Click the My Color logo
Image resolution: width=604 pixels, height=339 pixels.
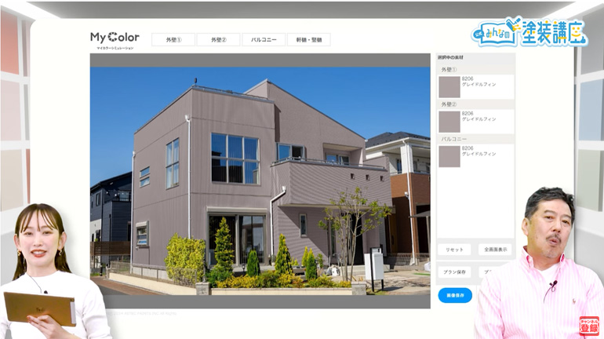(115, 38)
